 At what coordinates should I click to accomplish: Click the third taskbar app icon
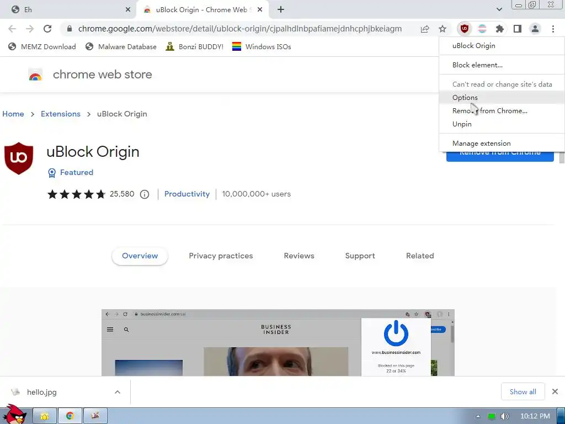[x=95, y=416]
